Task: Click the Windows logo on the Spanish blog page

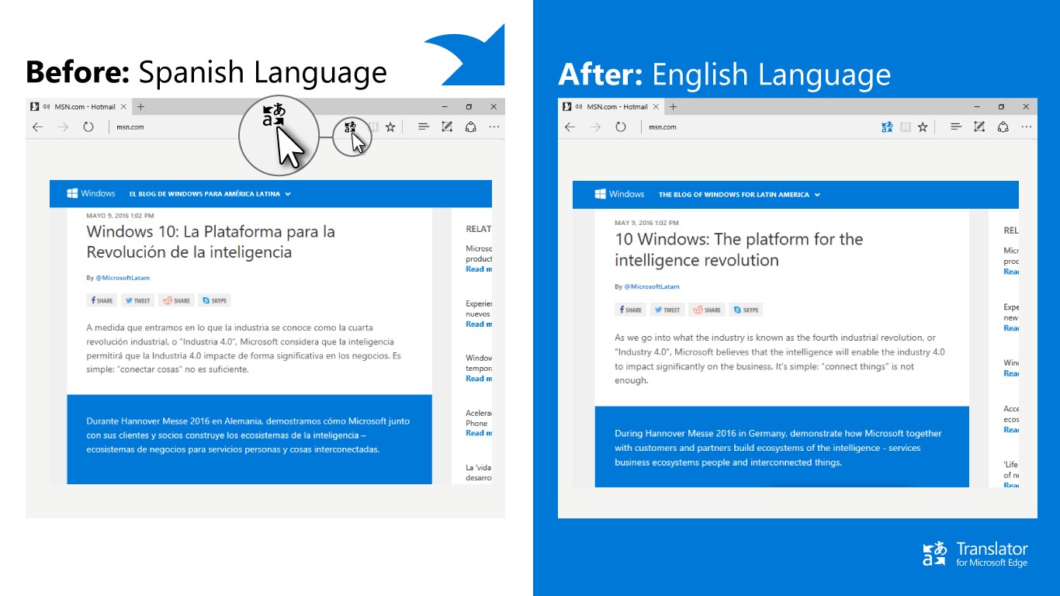Action: 91,193
